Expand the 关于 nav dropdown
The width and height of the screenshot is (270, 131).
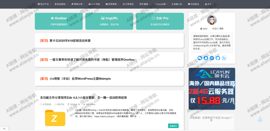point(210,4)
